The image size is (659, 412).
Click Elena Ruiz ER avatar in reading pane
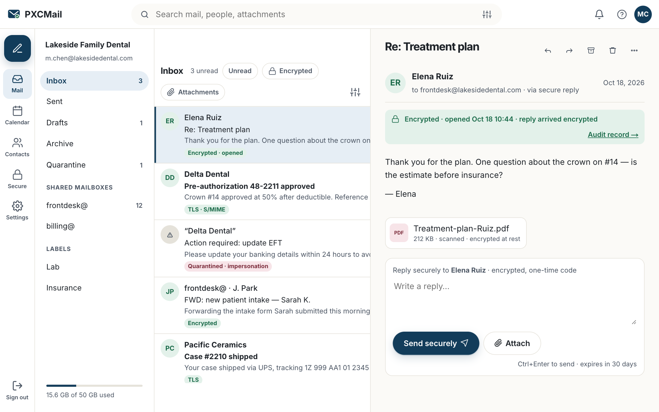395,83
